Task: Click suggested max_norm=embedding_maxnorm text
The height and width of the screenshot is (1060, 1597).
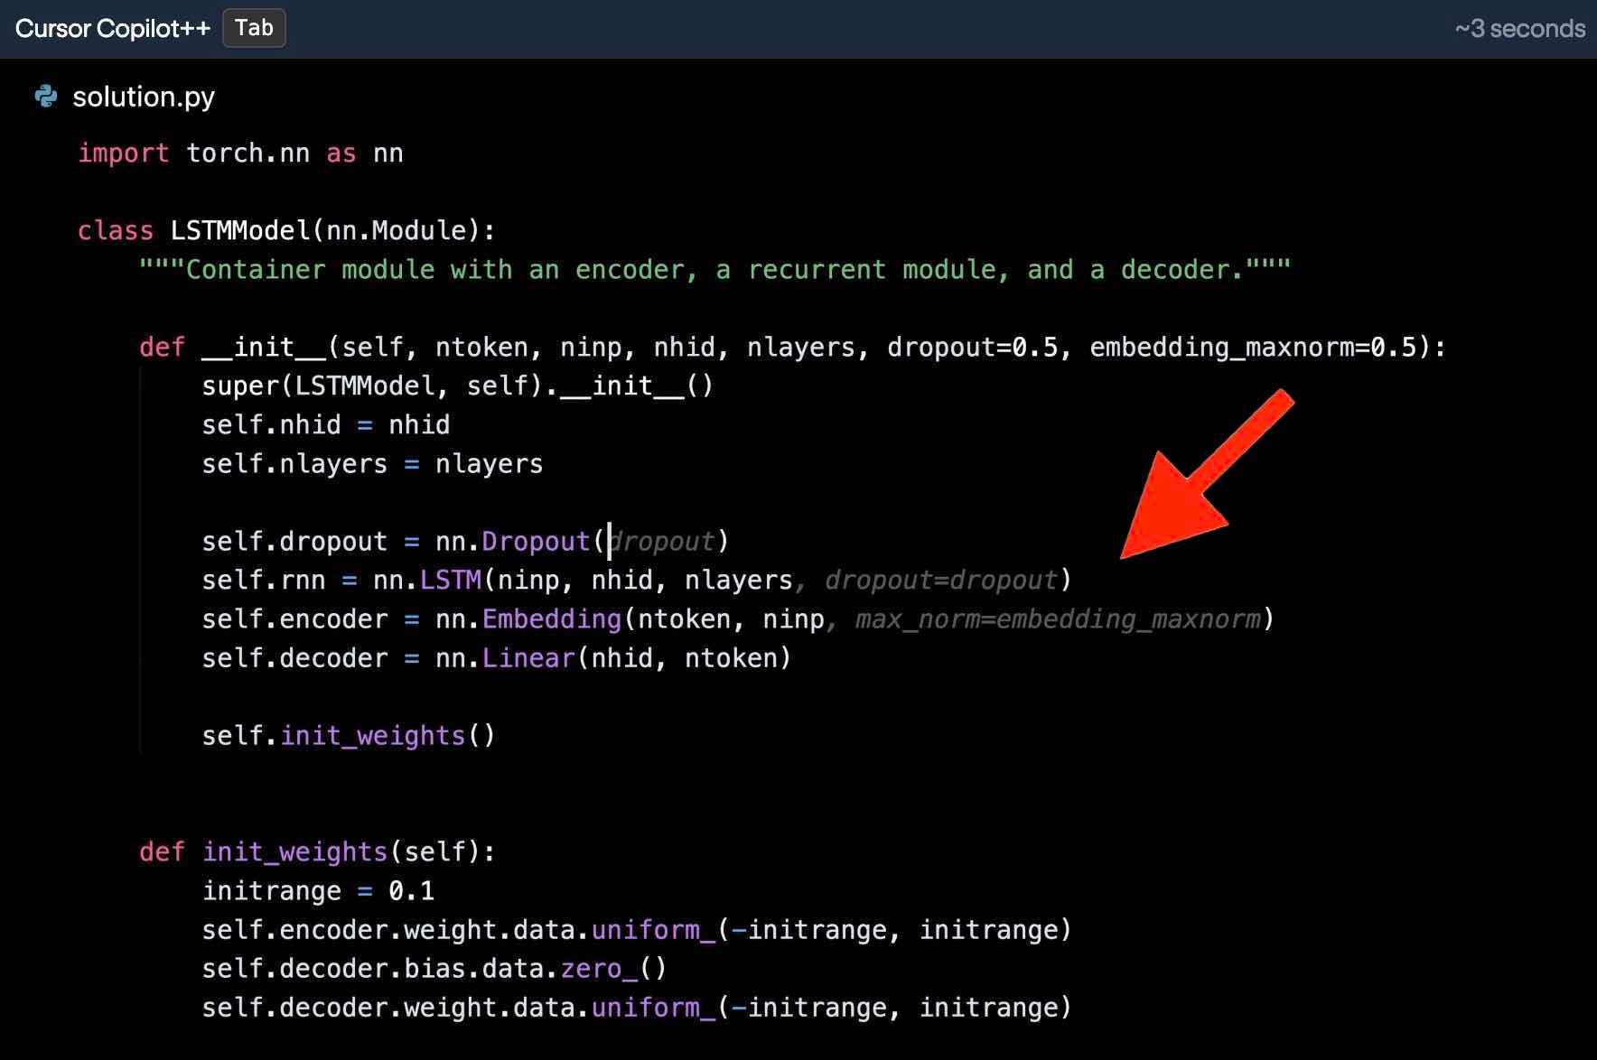Action: (x=1058, y=618)
